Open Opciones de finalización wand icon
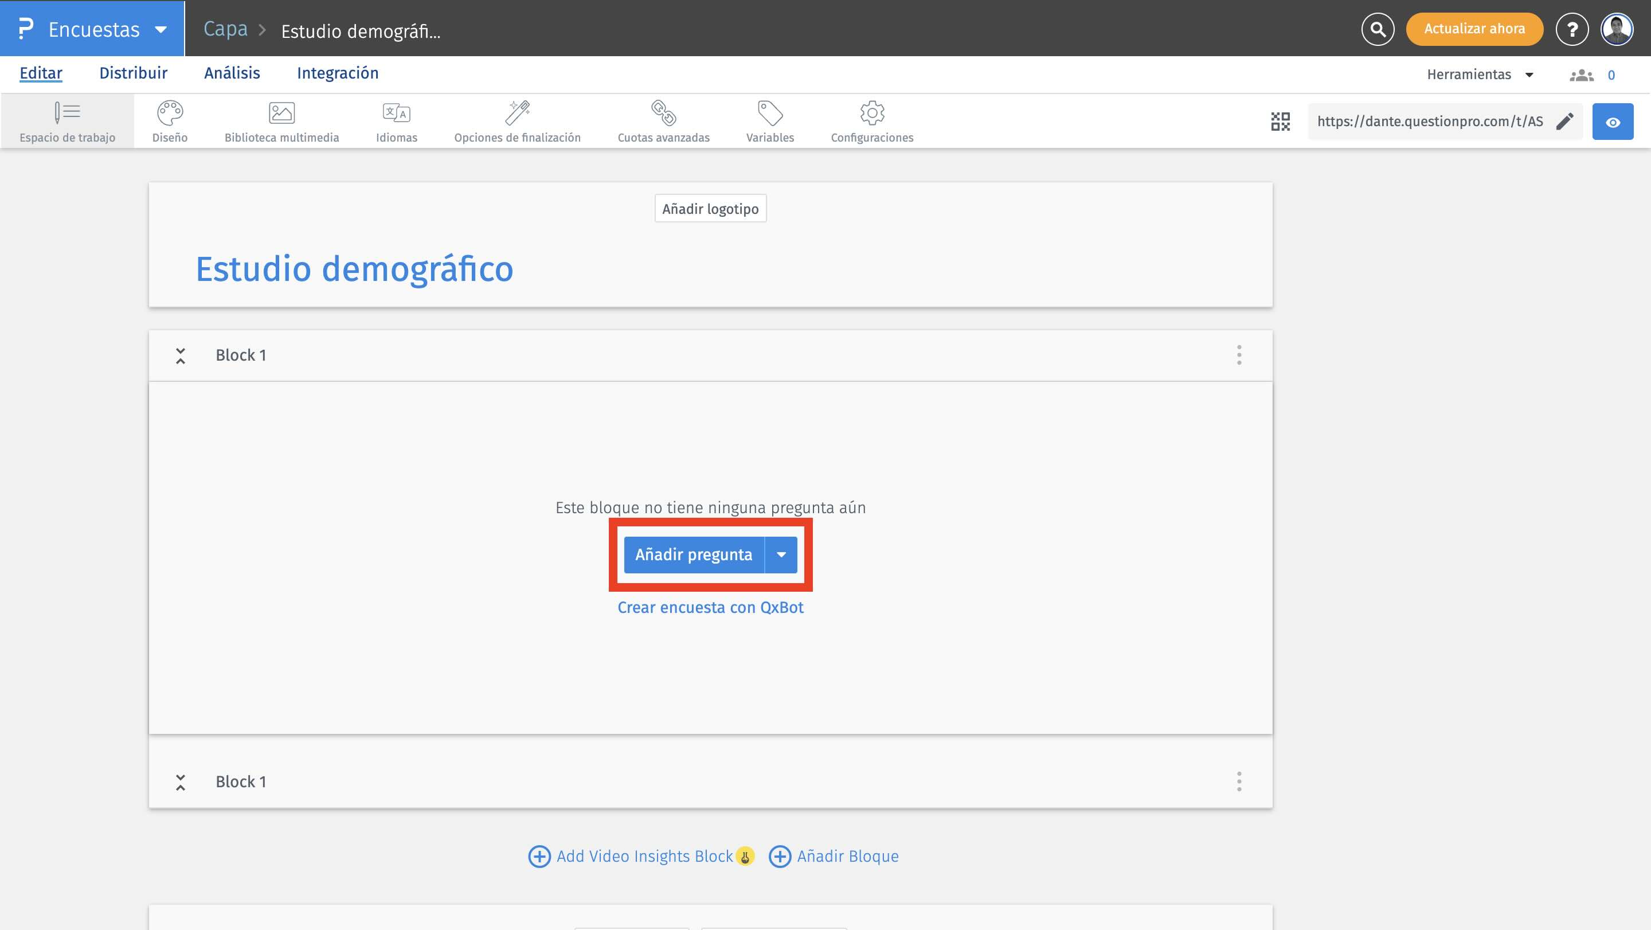This screenshot has height=930, width=1651. (517, 114)
